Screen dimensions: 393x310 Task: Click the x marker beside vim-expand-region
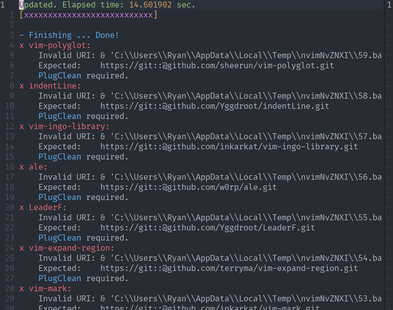[x=21, y=248]
